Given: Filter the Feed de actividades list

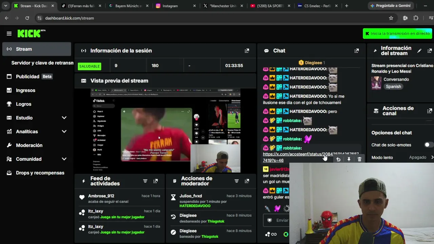Looking at the screenshot, I should tap(145, 181).
